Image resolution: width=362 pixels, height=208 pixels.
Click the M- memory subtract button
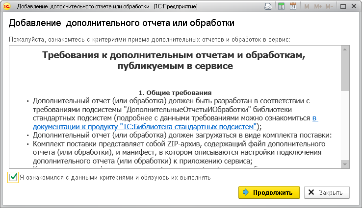pyautogui.click(x=329, y=7)
